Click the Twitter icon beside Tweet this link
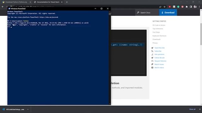This screenshot has height=113, width=202. 152,48
